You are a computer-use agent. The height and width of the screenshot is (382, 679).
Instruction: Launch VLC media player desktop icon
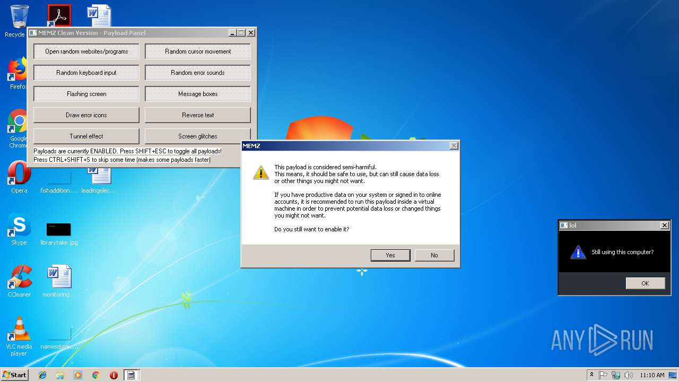[19, 336]
